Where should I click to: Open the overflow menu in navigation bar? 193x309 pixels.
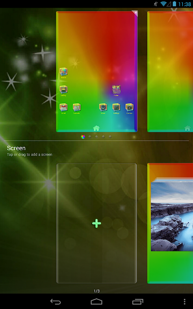pos(184,301)
